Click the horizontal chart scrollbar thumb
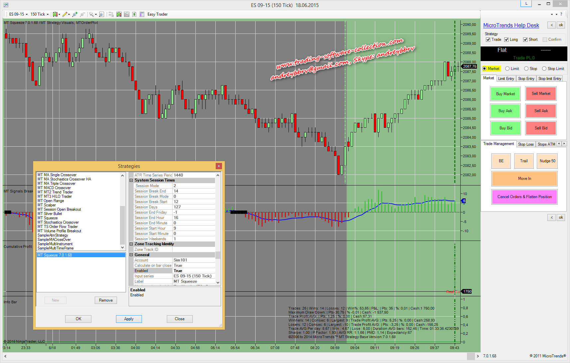 click(471, 356)
